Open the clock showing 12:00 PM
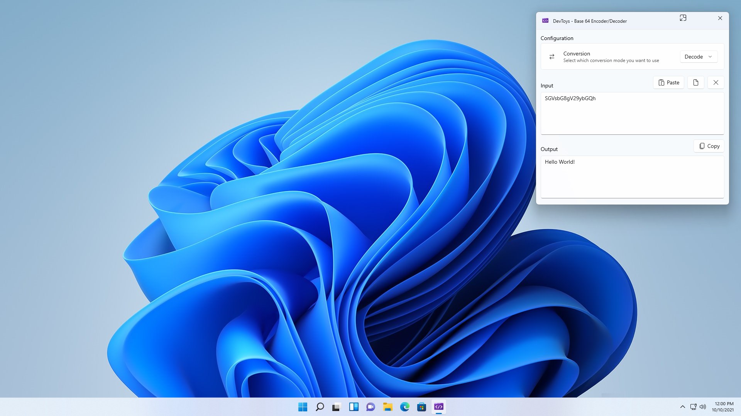This screenshot has width=741, height=416. click(723, 407)
